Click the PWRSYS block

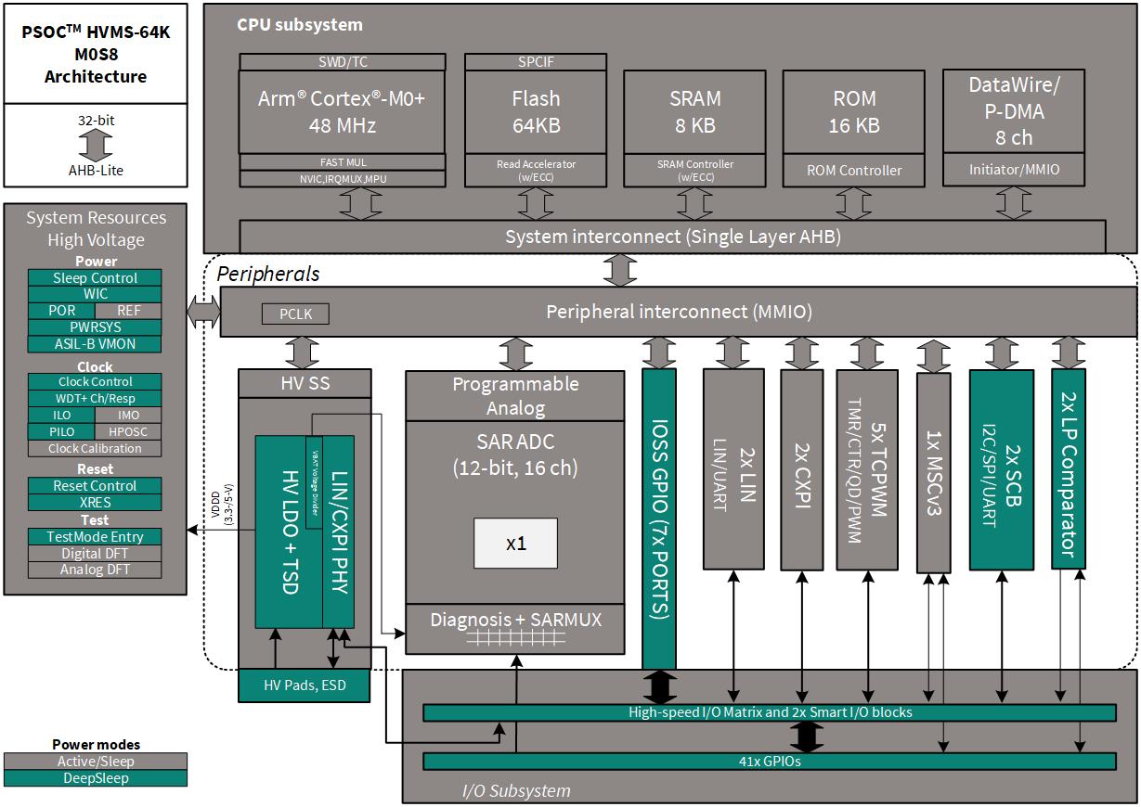tap(95, 327)
